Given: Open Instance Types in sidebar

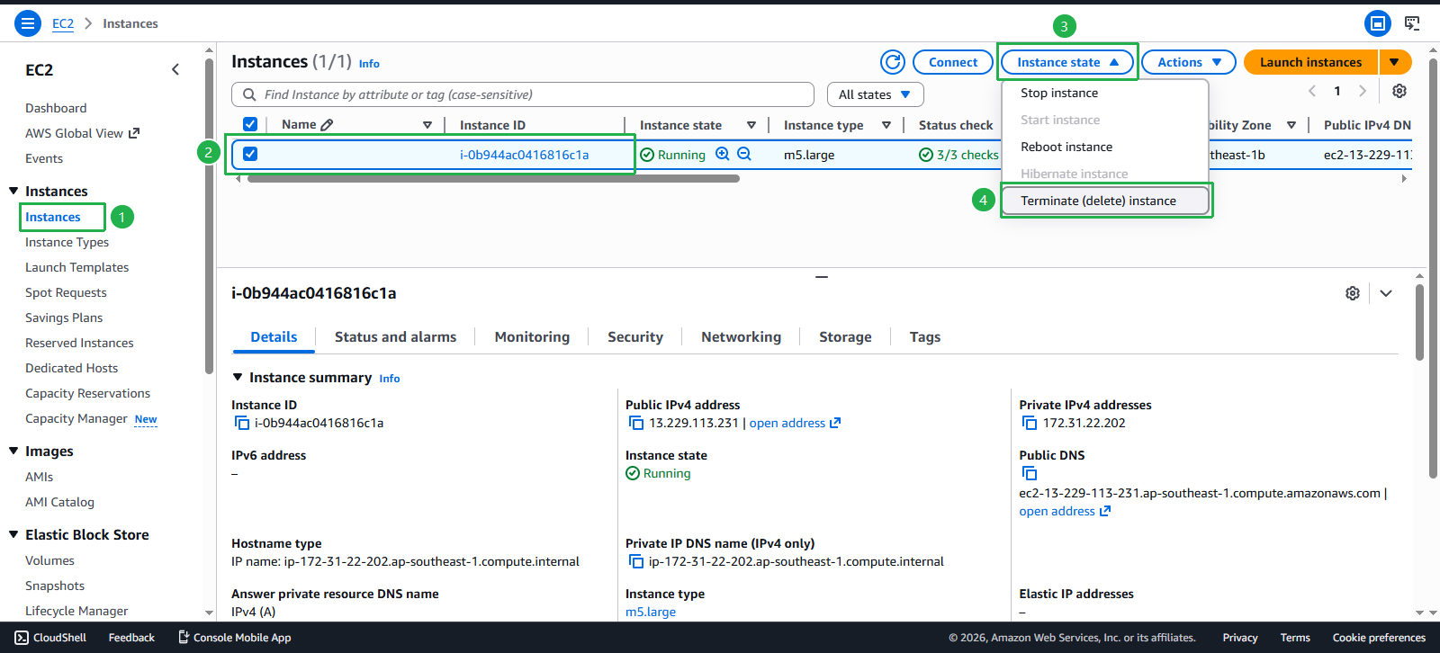Looking at the screenshot, I should tap(67, 242).
